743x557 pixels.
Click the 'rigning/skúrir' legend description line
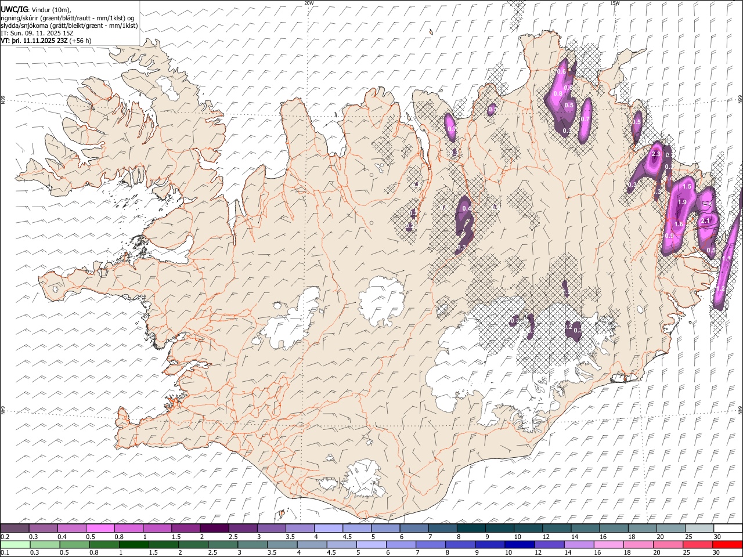(68, 18)
